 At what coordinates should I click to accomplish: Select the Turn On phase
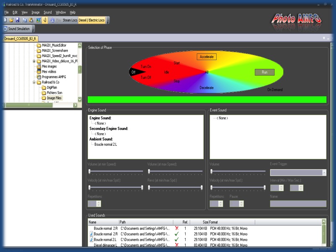[146, 67]
